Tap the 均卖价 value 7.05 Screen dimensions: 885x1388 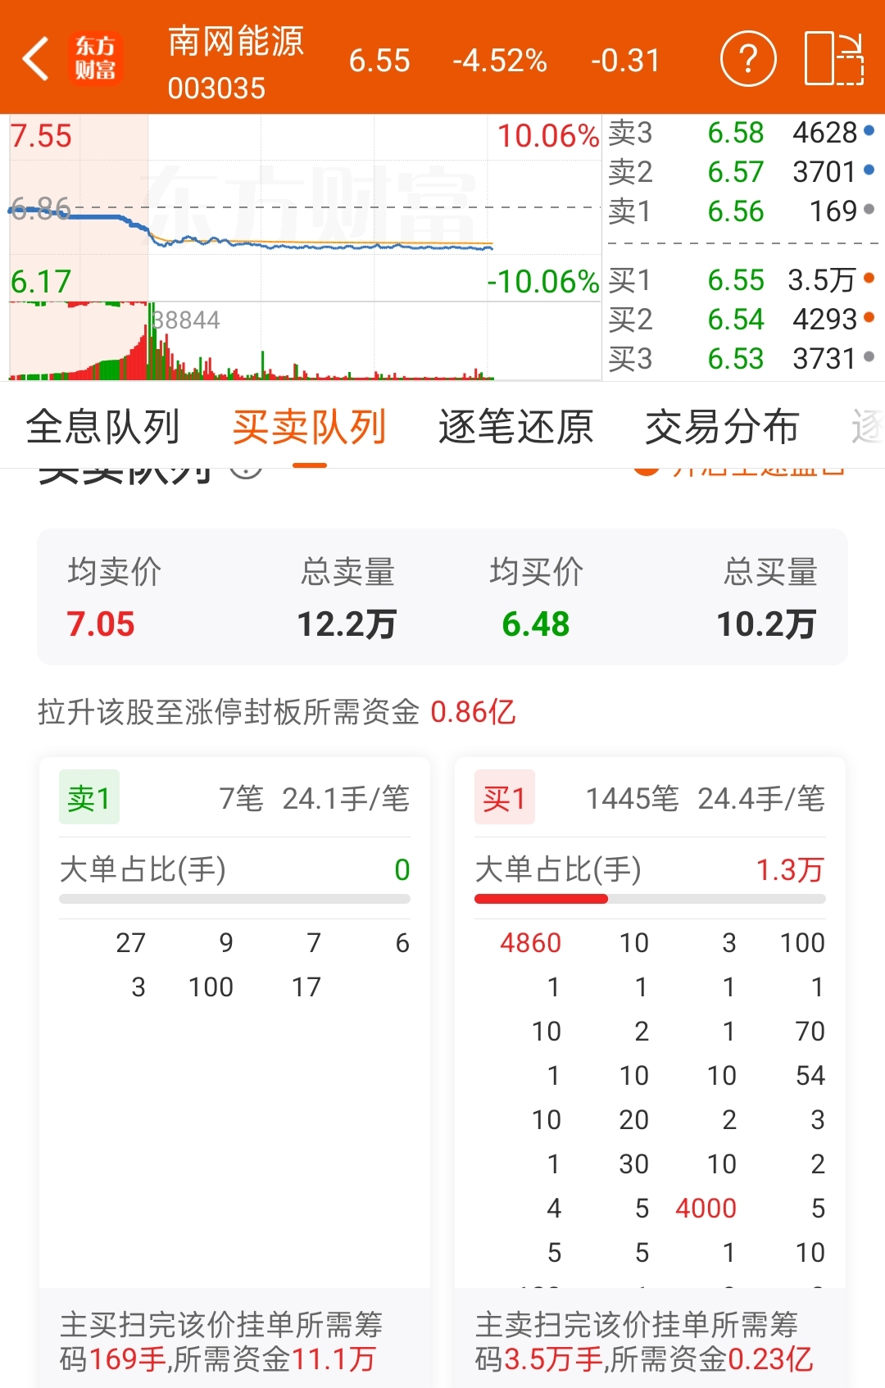pyautogui.click(x=101, y=624)
